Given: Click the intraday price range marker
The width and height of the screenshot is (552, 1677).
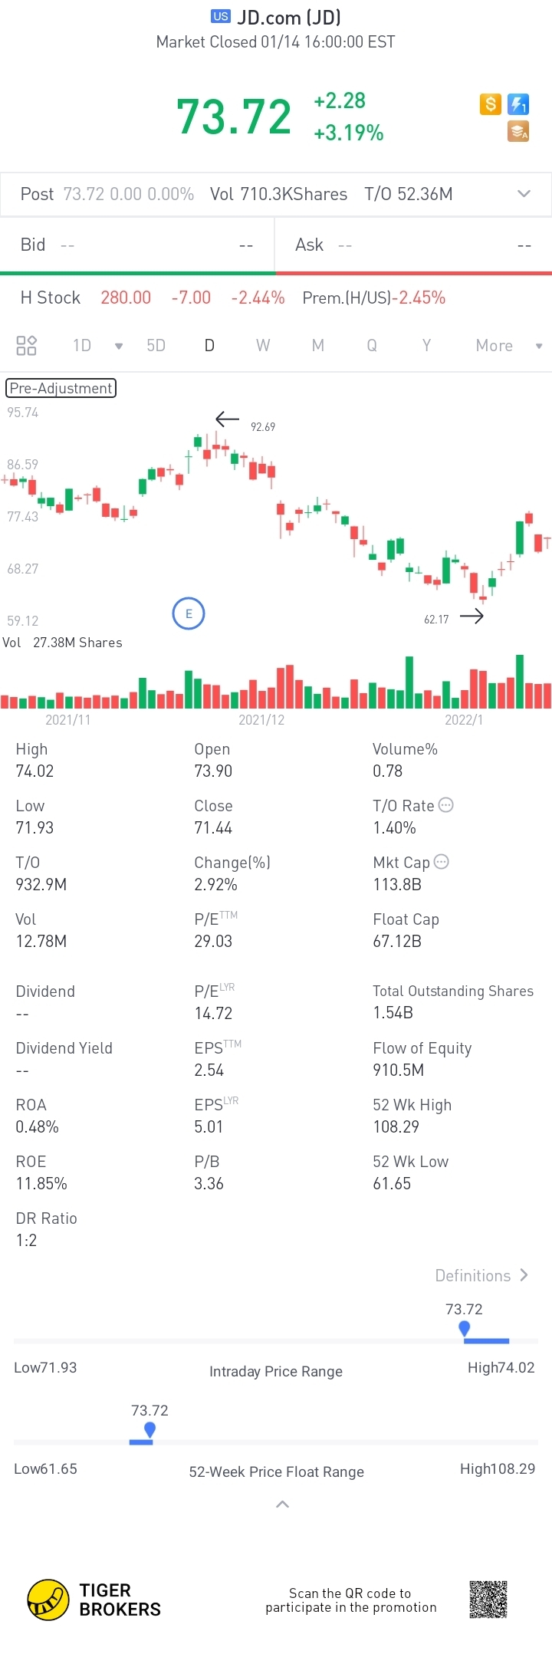Looking at the screenshot, I should pos(464,1328).
